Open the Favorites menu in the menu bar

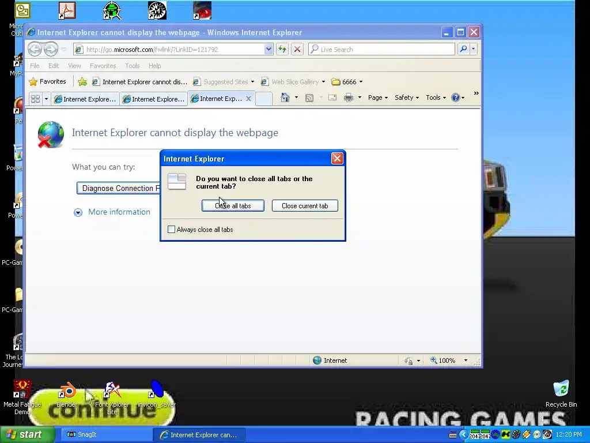(x=103, y=66)
